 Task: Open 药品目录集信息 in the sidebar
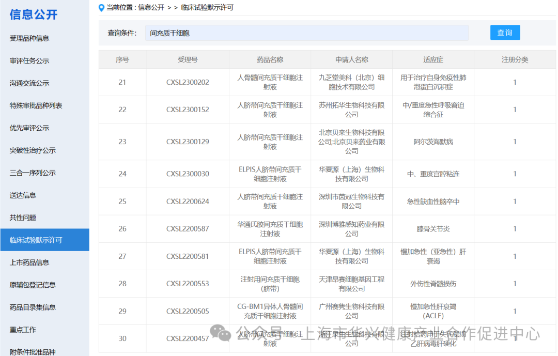[33, 307]
